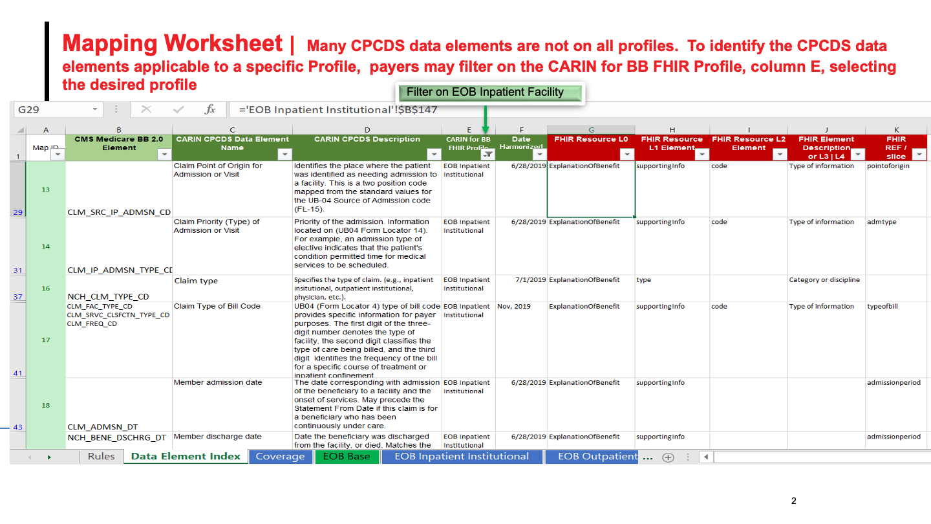Switch to the Coverage sheet tab
Viewport: 931px width, 524px height.
[280, 457]
